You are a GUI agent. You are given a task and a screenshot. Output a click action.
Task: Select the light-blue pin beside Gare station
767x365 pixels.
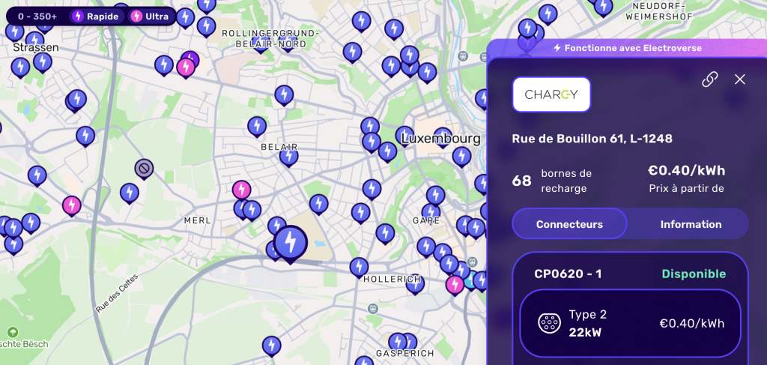point(470,280)
